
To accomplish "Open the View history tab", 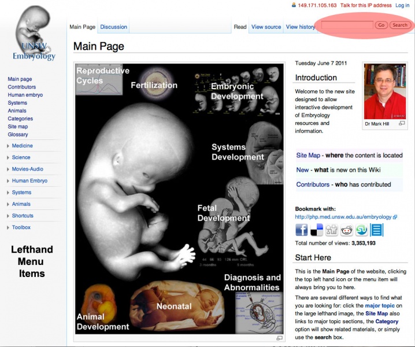I will pos(301,27).
